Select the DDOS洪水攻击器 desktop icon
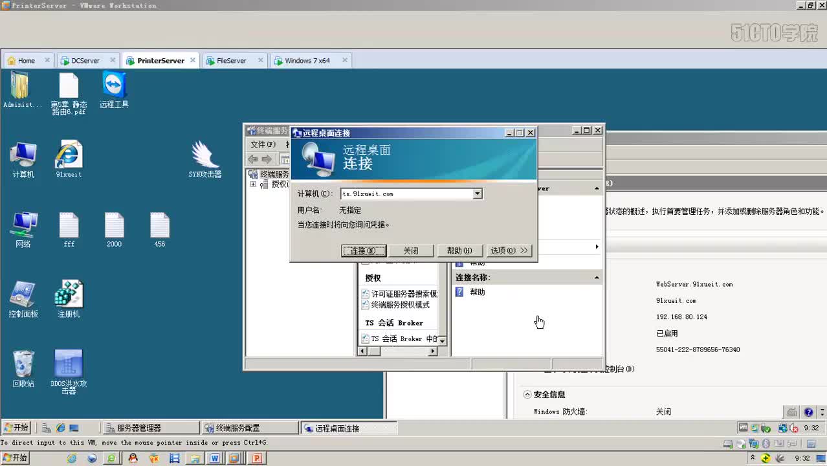The height and width of the screenshot is (466, 827). pyautogui.click(x=69, y=372)
